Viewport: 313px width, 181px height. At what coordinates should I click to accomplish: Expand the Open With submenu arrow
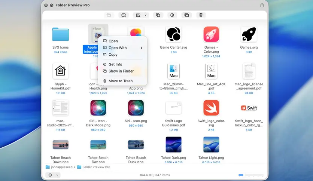(141, 48)
